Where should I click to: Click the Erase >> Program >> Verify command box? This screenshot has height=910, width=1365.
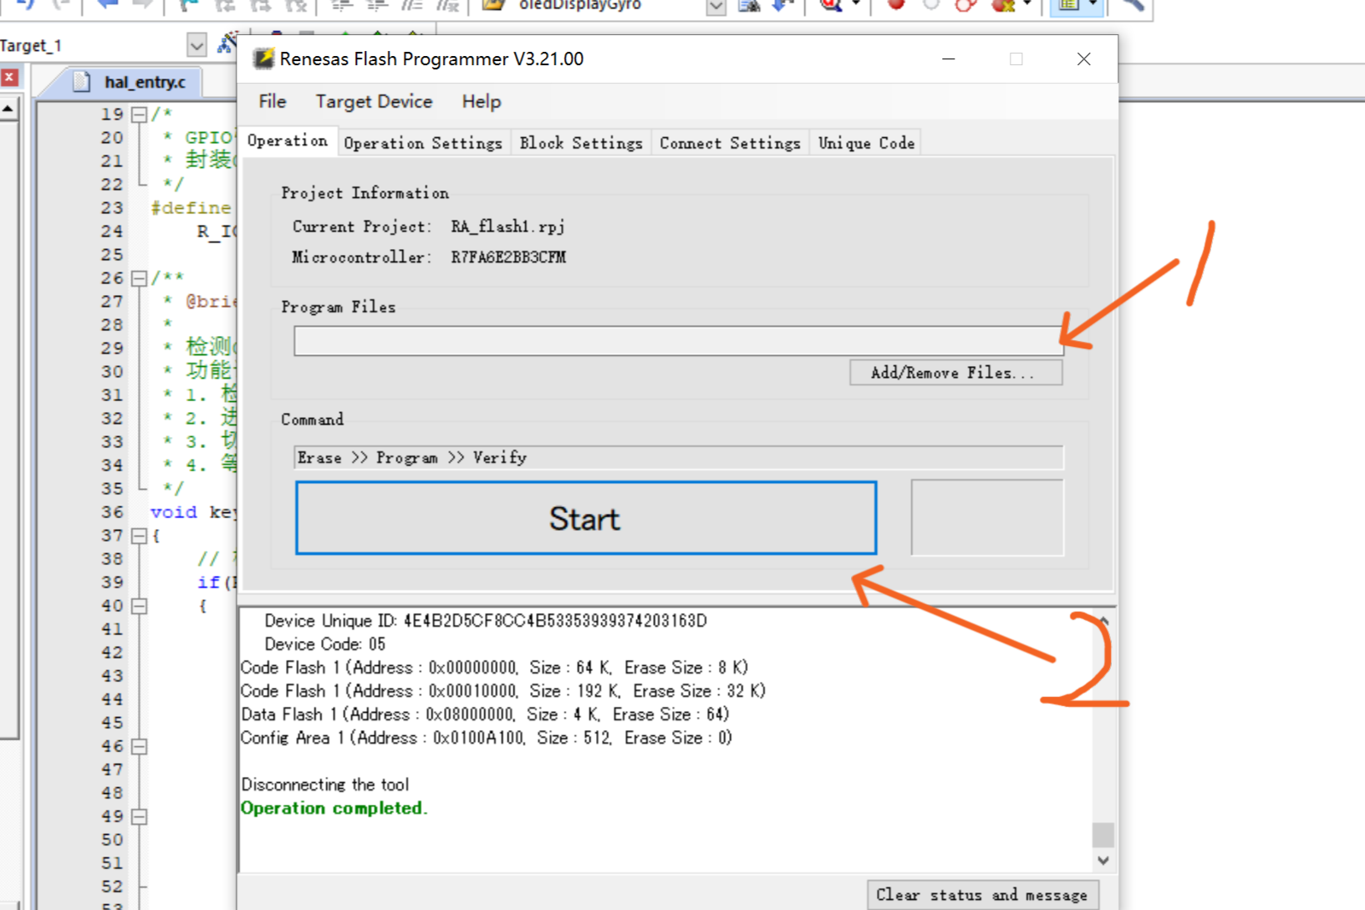coord(678,457)
